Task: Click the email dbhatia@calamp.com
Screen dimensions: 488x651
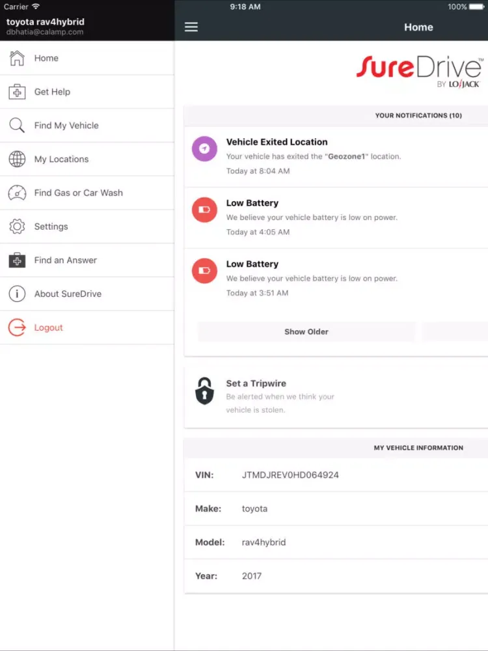Action: 45,32
